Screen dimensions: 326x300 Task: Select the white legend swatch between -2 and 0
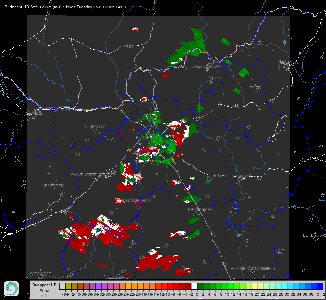[x=194, y=286]
